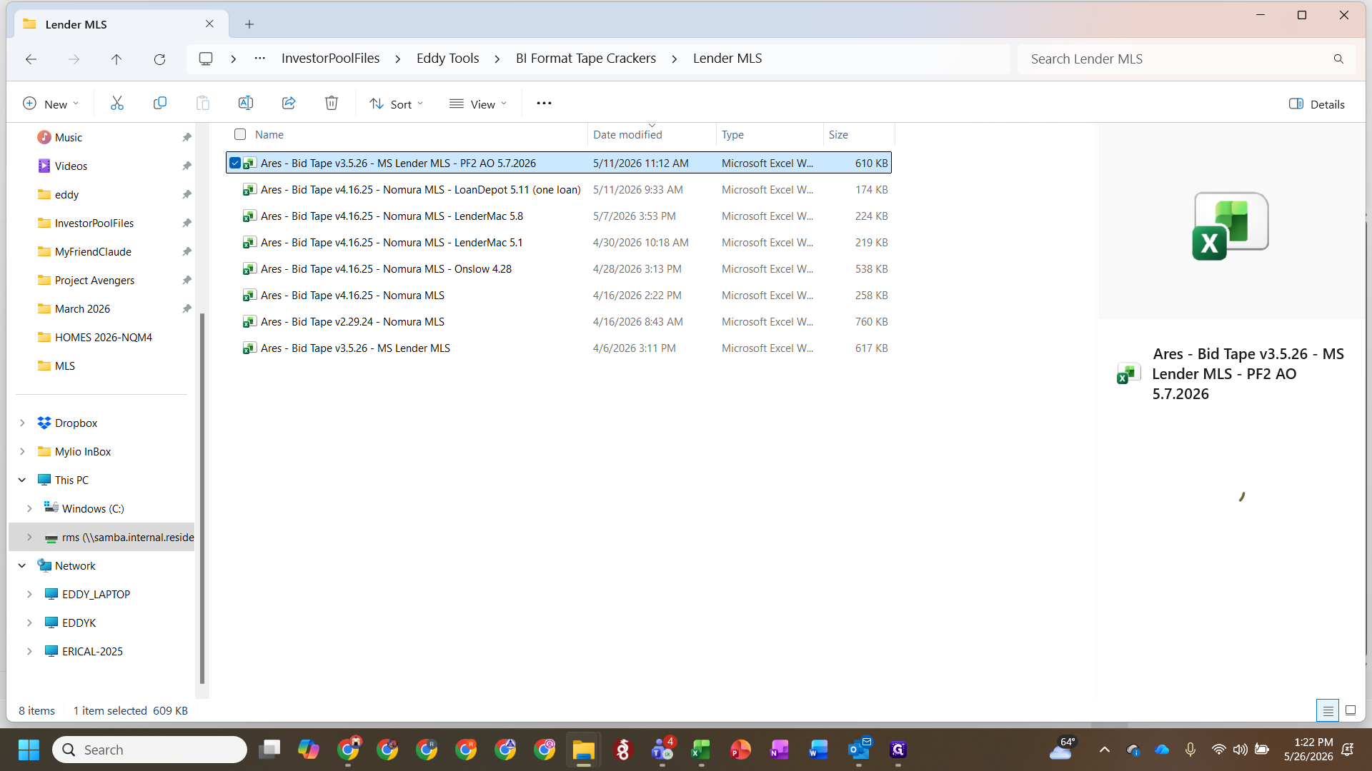Click the Delete trash icon
Viewport: 1372px width, 771px height.
[332, 104]
